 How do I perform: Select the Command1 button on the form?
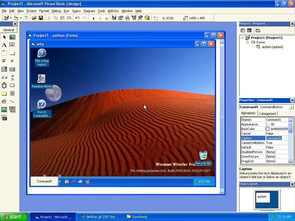click(44, 181)
